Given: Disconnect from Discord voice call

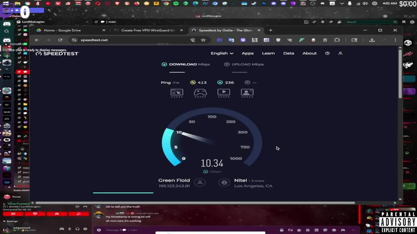Looking at the screenshot, I should 85,206.
